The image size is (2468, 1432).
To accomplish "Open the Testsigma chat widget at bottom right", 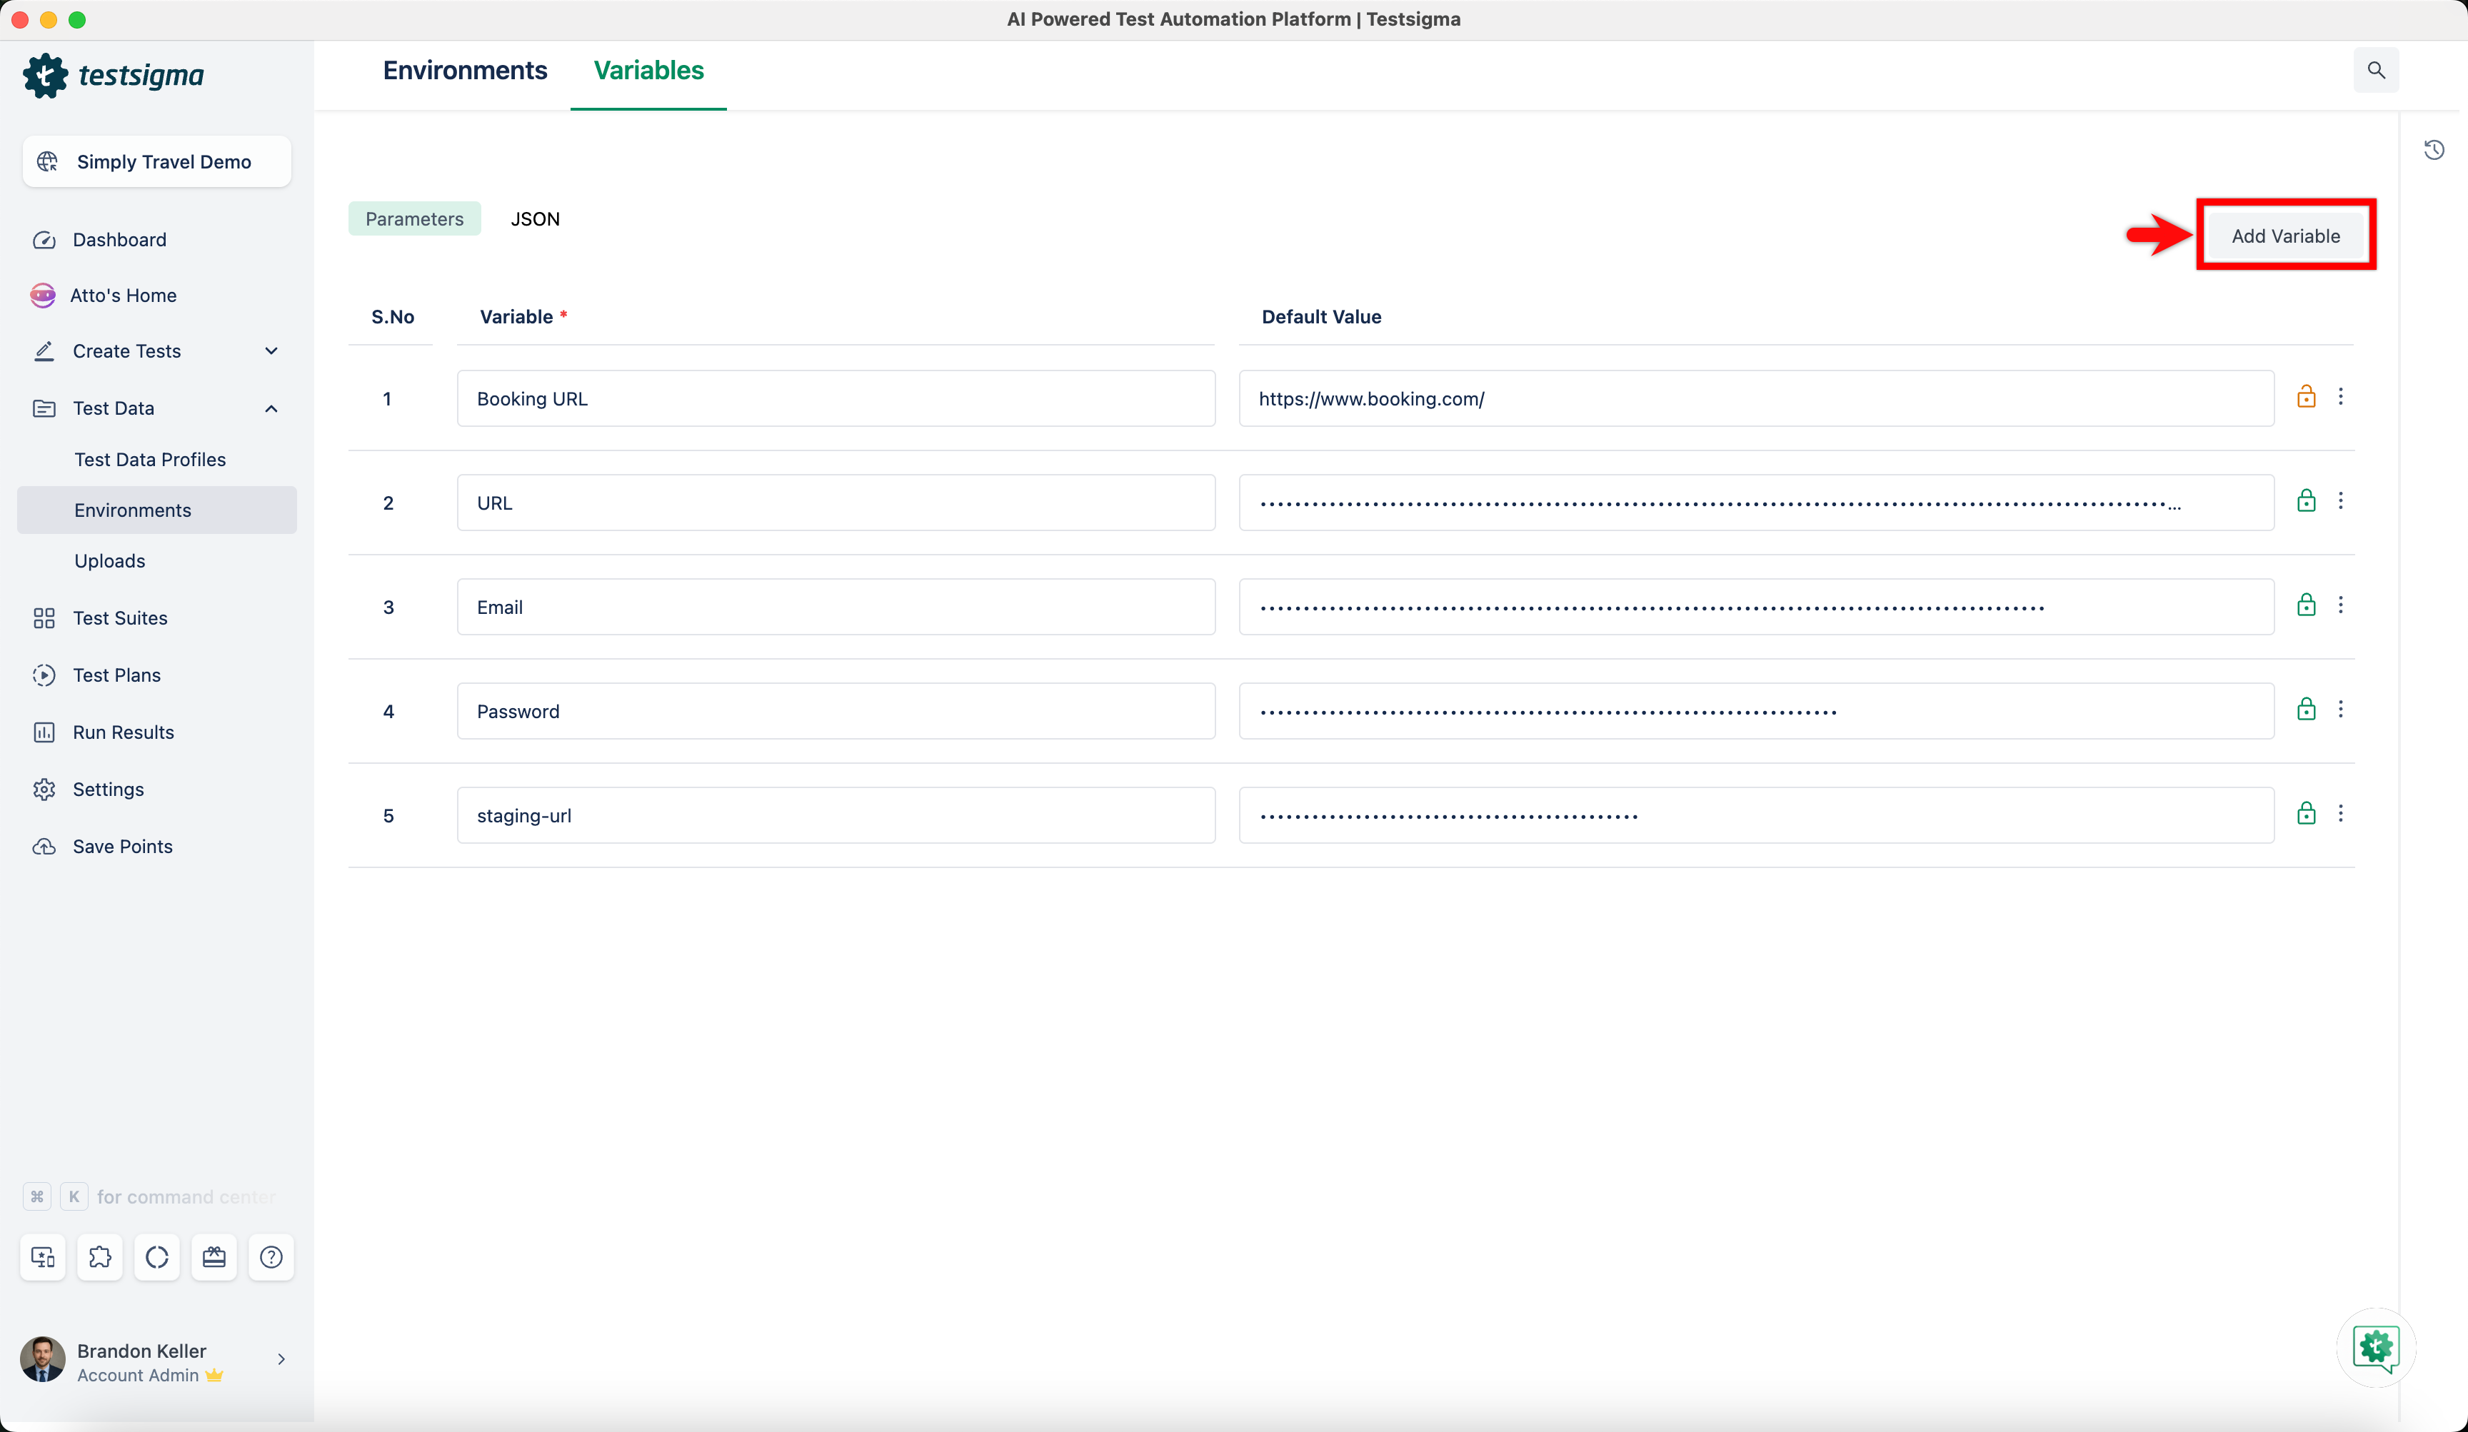I will [2375, 1348].
